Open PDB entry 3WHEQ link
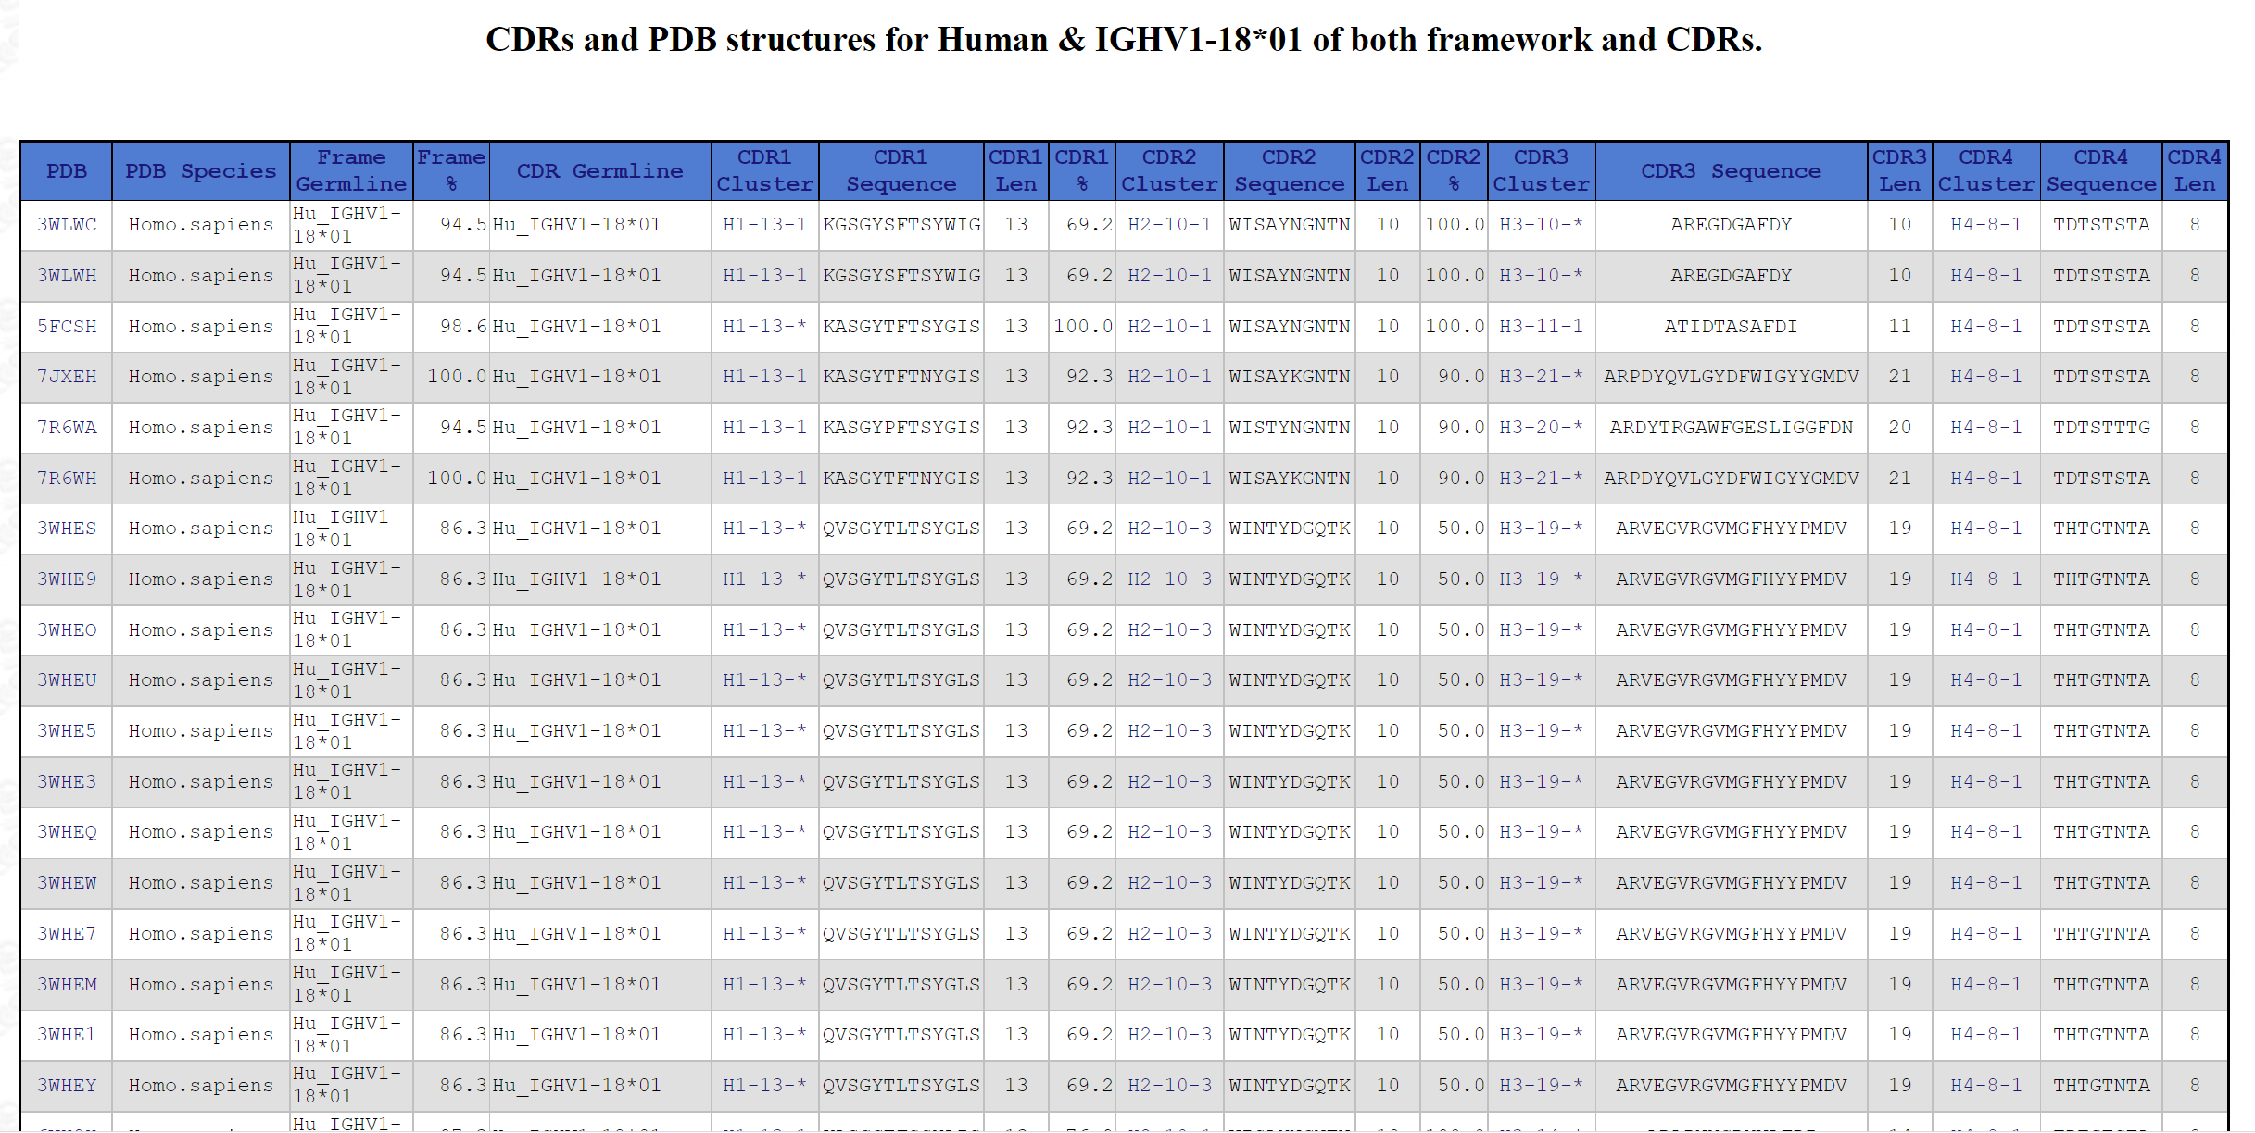Viewport: 2255px width, 1133px height. pos(67,832)
